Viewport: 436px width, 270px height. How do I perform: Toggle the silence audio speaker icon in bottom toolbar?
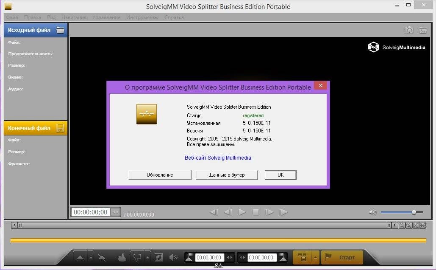pyautogui.click(x=173, y=257)
